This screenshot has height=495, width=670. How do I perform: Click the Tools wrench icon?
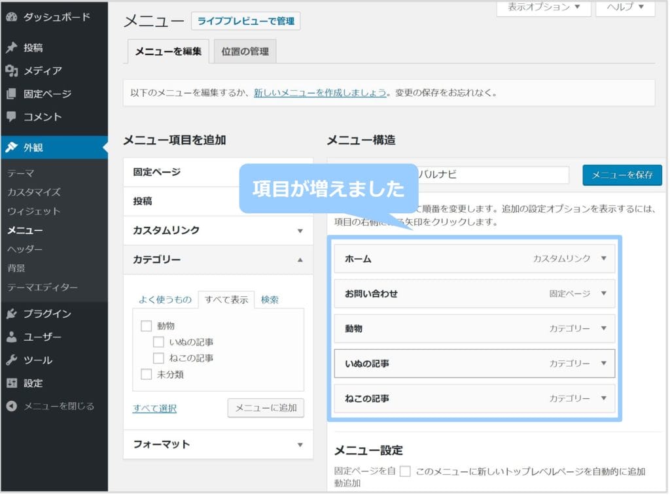click(x=11, y=360)
